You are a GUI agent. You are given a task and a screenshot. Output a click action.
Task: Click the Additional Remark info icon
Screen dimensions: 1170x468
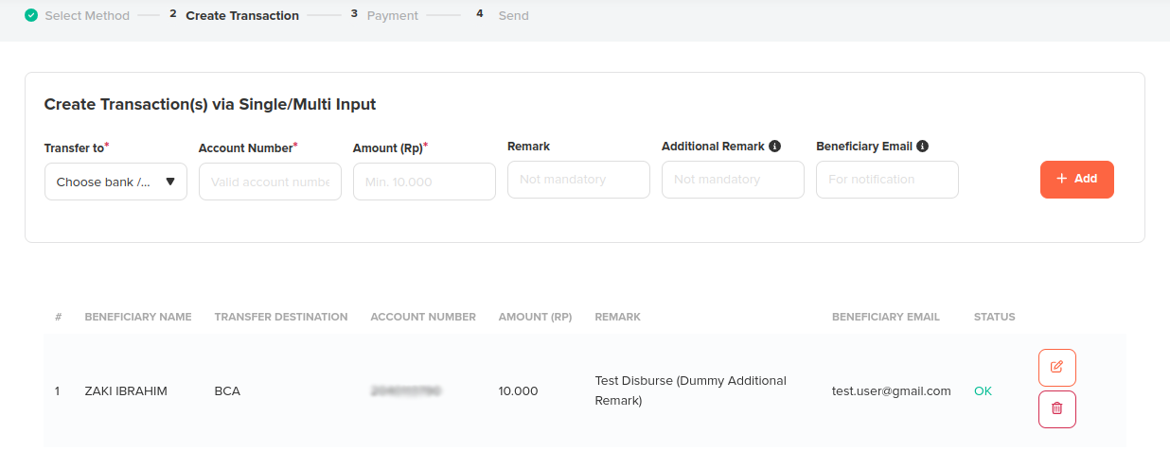[x=774, y=147]
